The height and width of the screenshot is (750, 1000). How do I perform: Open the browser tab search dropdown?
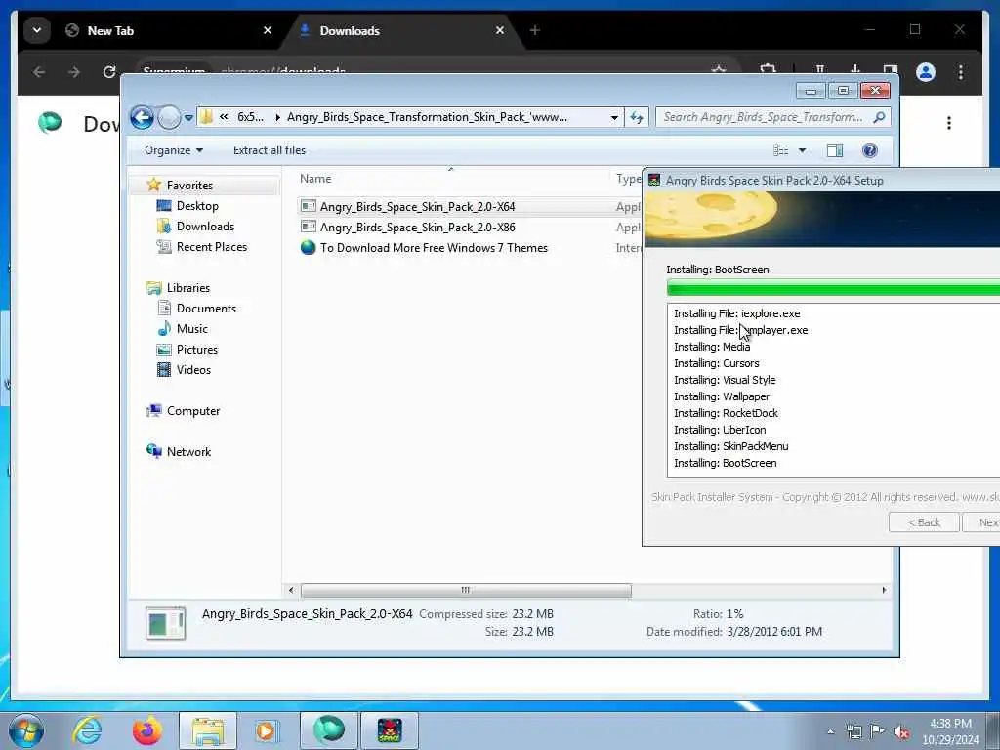[x=37, y=30]
